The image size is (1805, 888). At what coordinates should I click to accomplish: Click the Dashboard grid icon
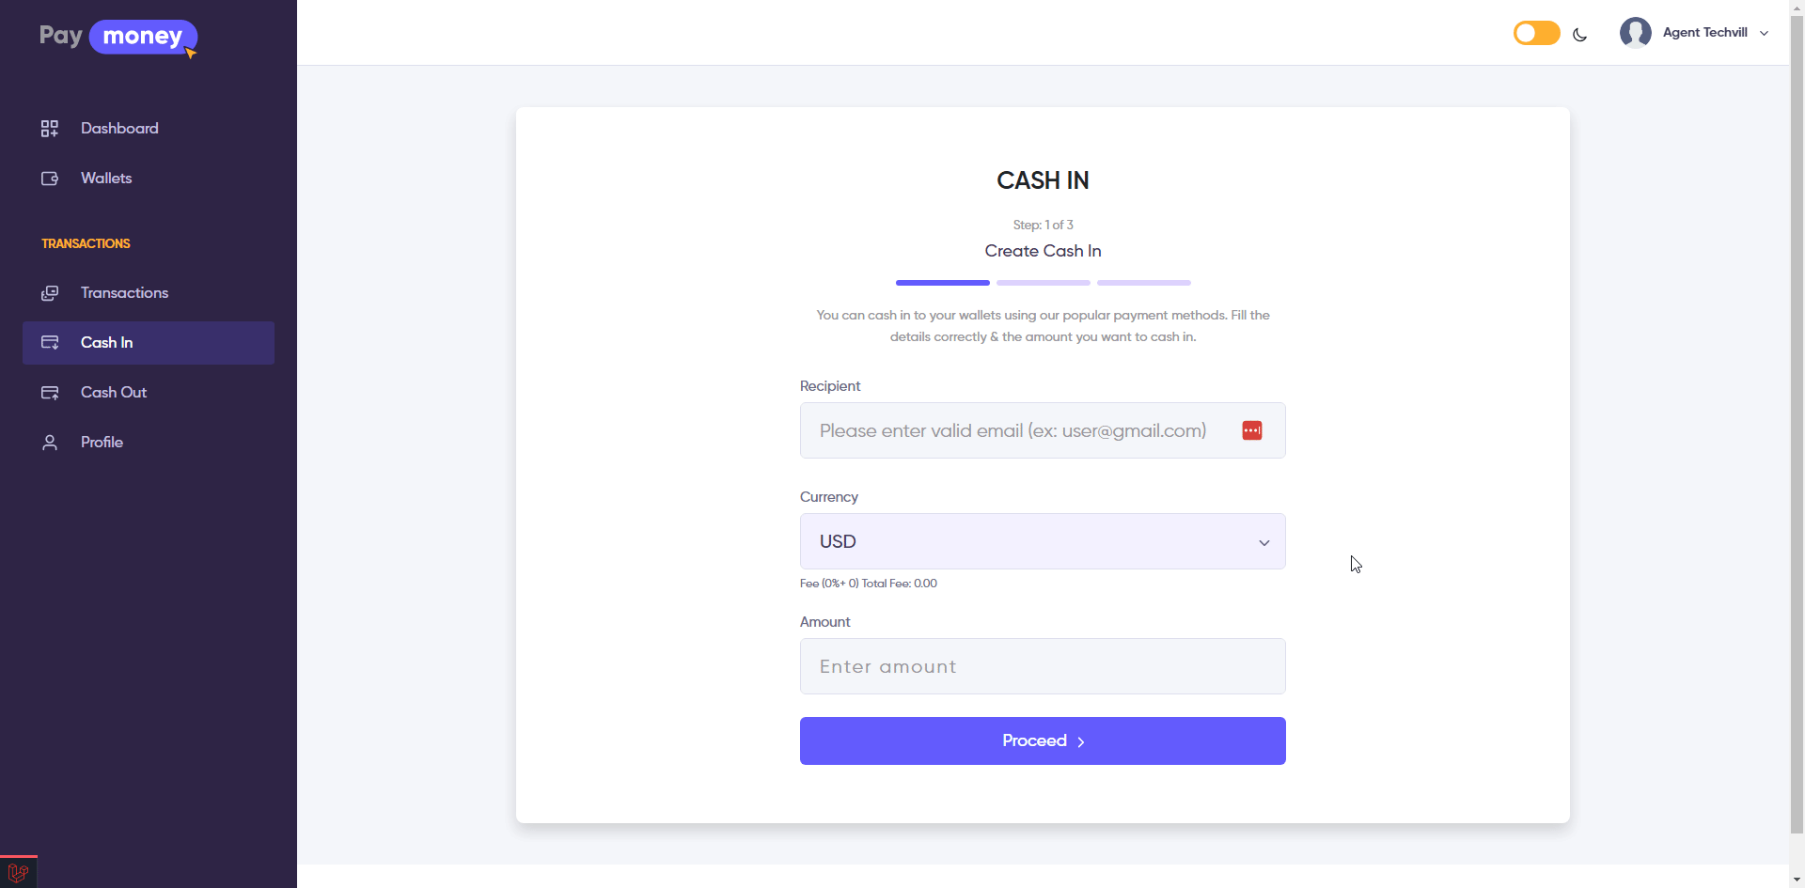pyautogui.click(x=50, y=129)
